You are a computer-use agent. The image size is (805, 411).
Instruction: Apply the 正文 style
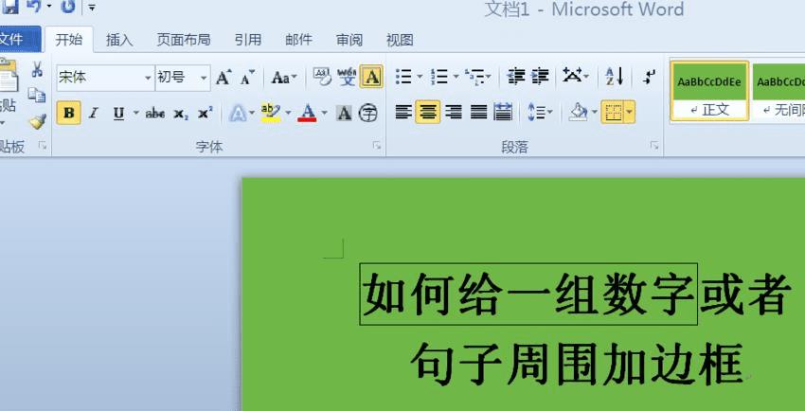coord(709,91)
